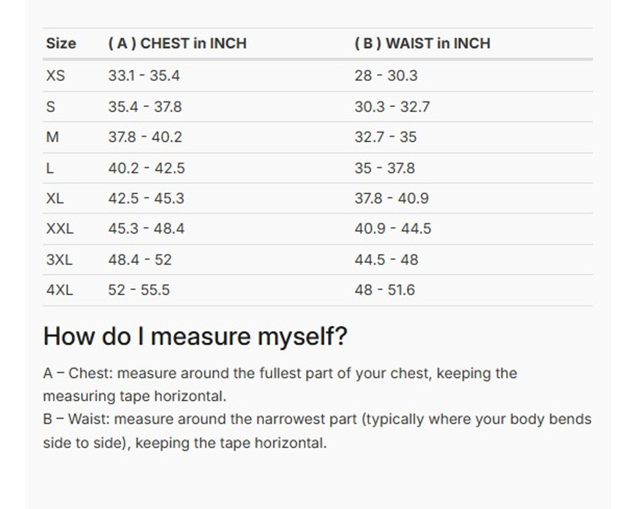Click the (B) WAIST in INCH header
Image resolution: width=637 pixels, height=509 pixels.
click(422, 44)
